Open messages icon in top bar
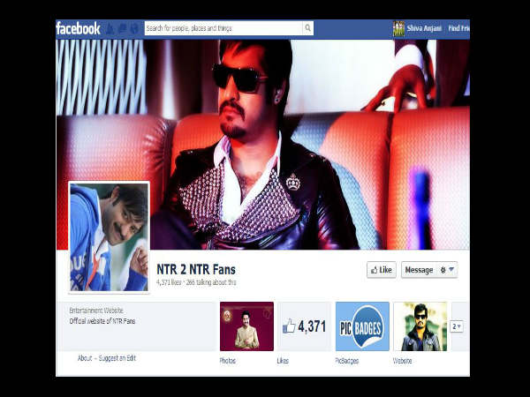 [x=123, y=28]
